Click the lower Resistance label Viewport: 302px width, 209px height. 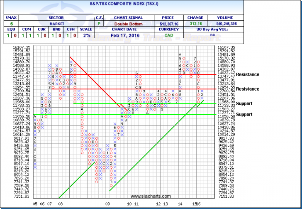pyautogui.click(x=248, y=89)
